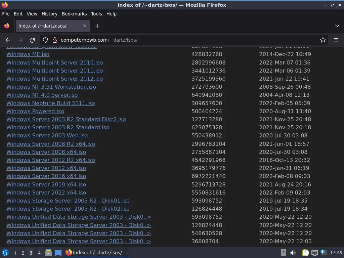Image resolution: width=344 pixels, height=258 pixels.
Task: Minimize the Firefox window
Action: click(325, 5)
